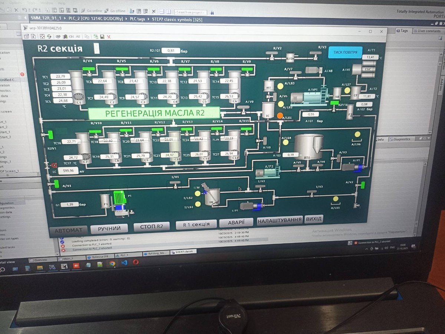Click the G1 pressure field 1,39
The height and width of the screenshot is (334, 445).
pos(70,204)
